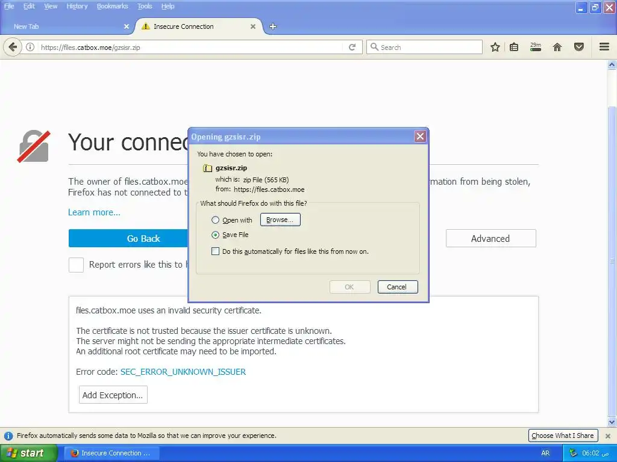This screenshot has width=617, height=462.
Task: Click the taskbar clock showing 06:02
Action: (596, 453)
